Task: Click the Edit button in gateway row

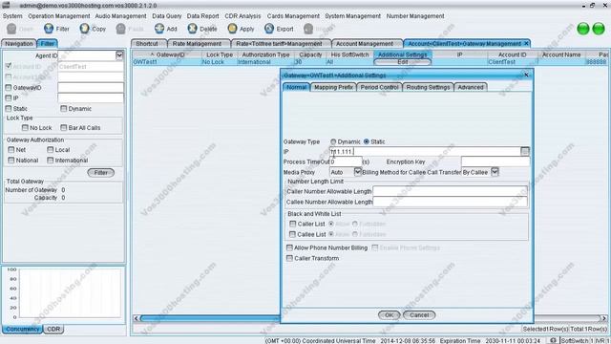Action: click(403, 62)
